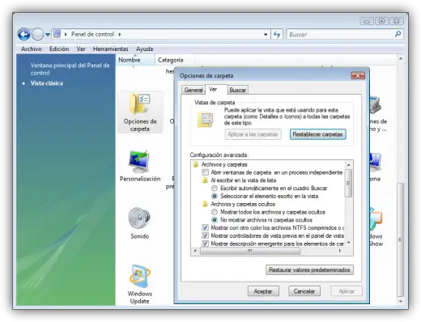Toggle Mostrar controladores de vista previa
Image resolution: width=421 pixels, height=322 pixels.
(x=206, y=235)
